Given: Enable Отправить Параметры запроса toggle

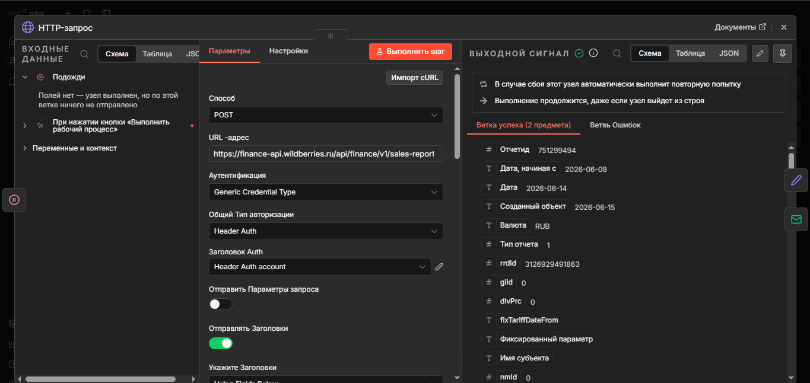Looking at the screenshot, I should point(221,304).
